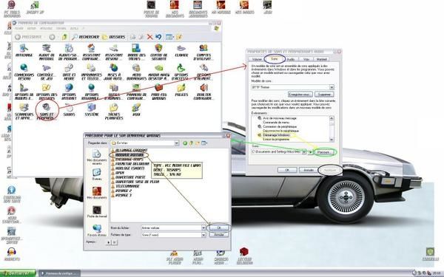This screenshot has width=444, height=277.
Task: Play the selected sound preview
Action: pyautogui.click(x=311, y=152)
